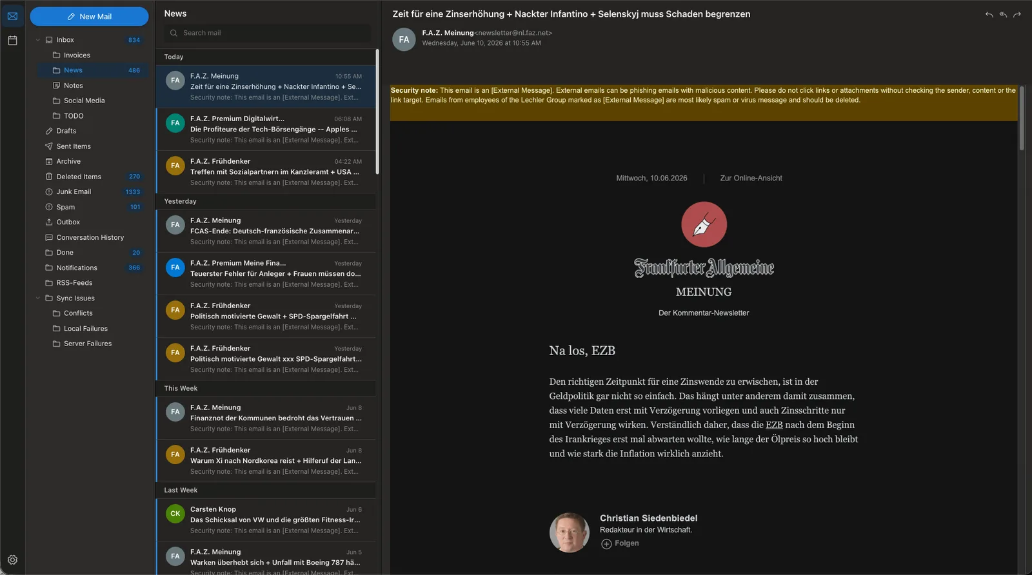Open the Mail view icon in left rail
The width and height of the screenshot is (1032, 575).
(x=12, y=16)
